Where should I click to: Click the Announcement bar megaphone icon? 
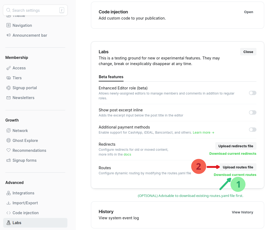pos(9,35)
